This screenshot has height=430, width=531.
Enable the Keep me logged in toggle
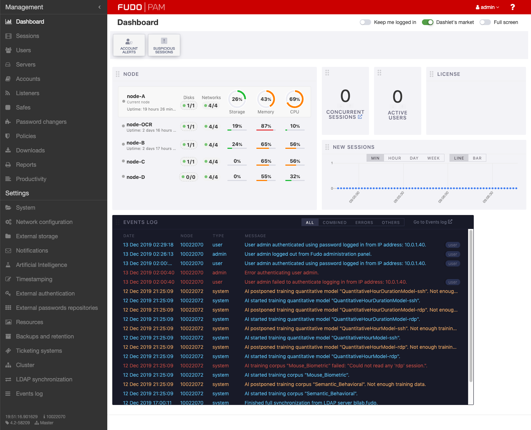tap(365, 22)
